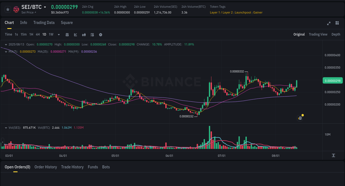Click the Layer 1 / Layer 2 tag
Screen dimensions: 345x186
(221, 13)
